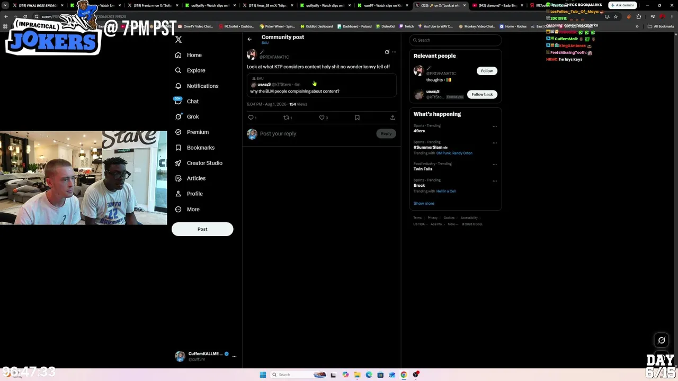Click the repost icon under the post
678x381 pixels.
pos(287,117)
